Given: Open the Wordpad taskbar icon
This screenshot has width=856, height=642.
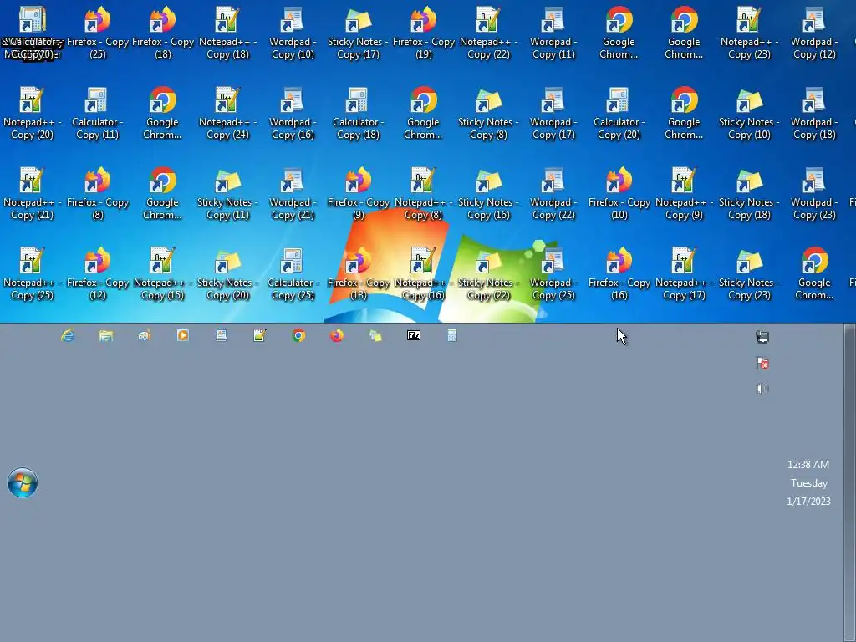Looking at the screenshot, I should coord(221,335).
